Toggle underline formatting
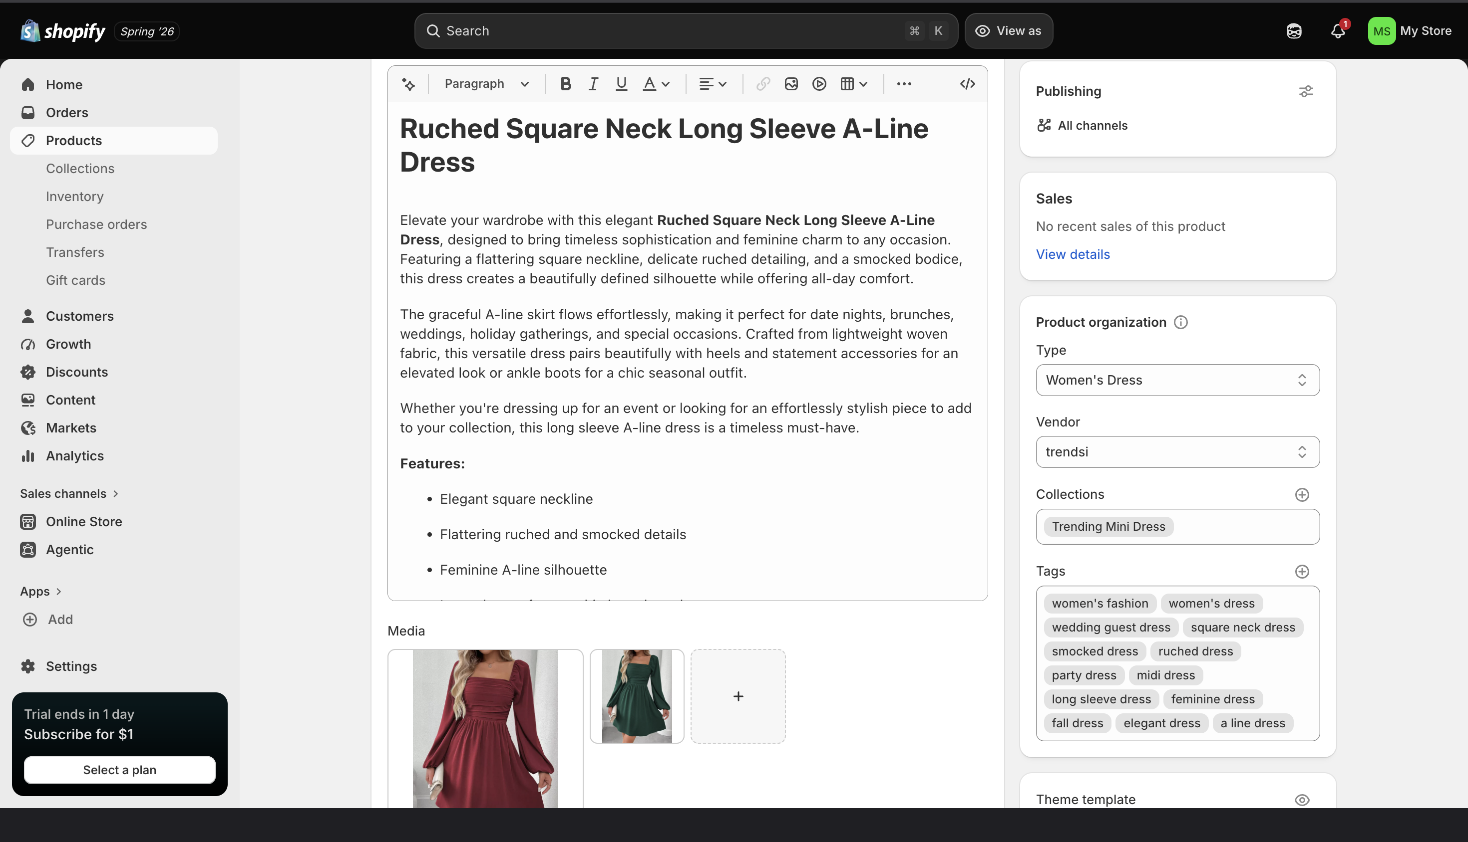 tap(621, 84)
